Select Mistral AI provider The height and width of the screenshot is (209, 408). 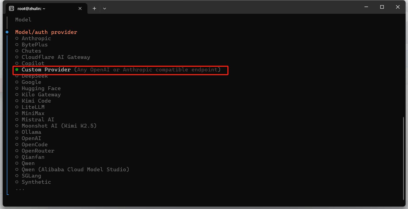click(x=35, y=120)
